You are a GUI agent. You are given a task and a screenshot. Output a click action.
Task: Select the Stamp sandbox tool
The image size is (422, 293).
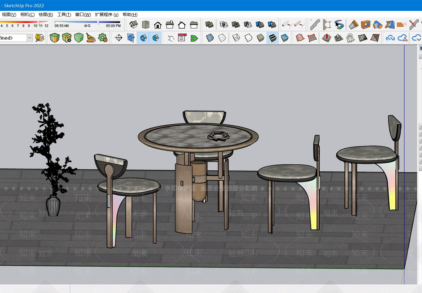pyautogui.click(x=339, y=38)
